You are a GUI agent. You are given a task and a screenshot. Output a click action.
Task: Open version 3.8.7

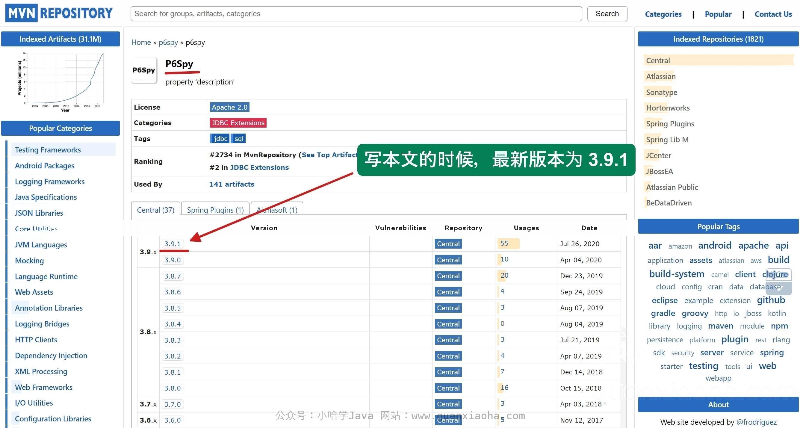point(172,276)
